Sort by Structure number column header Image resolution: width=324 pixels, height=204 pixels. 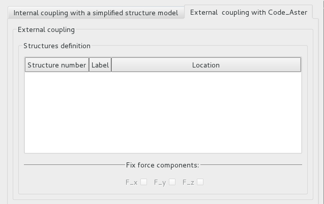[x=57, y=65]
